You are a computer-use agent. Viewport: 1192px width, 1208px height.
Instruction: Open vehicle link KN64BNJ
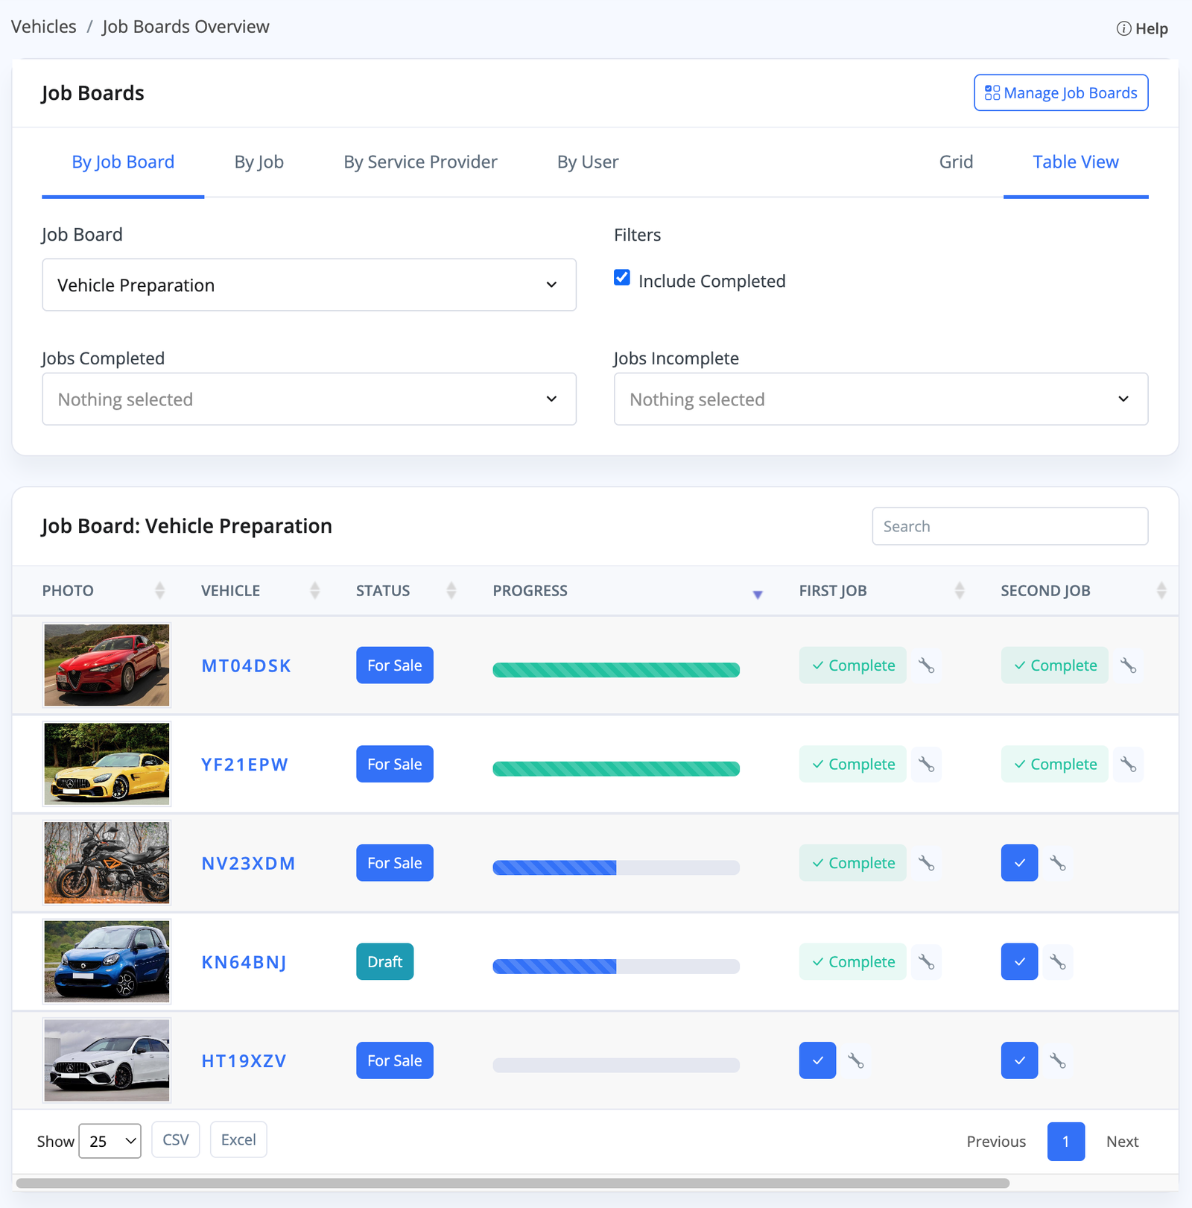coord(244,962)
